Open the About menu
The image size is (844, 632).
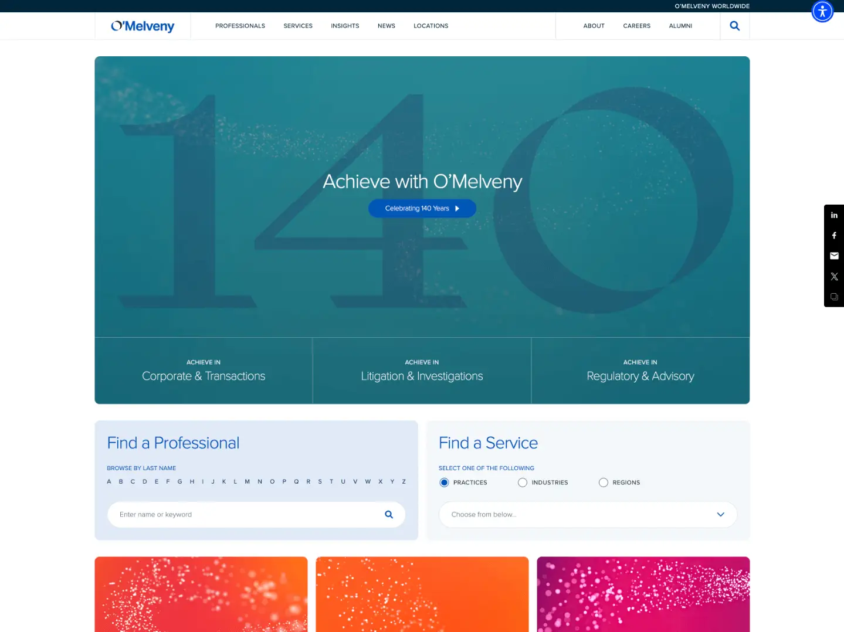pyautogui.click(x=594, y=26)
